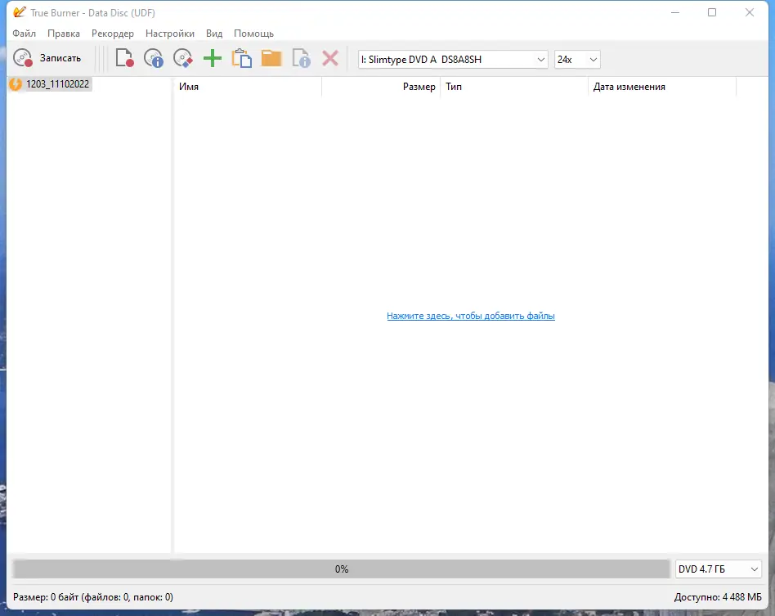Open the Правка menu

pos(64,34)
